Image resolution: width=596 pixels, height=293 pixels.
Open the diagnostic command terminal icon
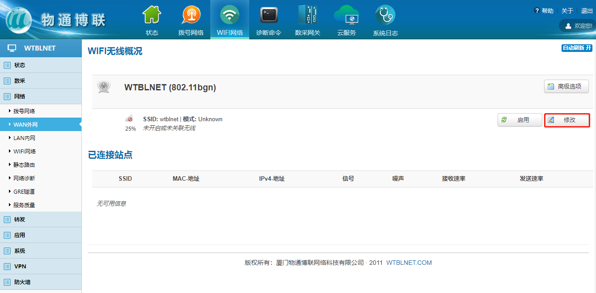(x=268, y=16)
